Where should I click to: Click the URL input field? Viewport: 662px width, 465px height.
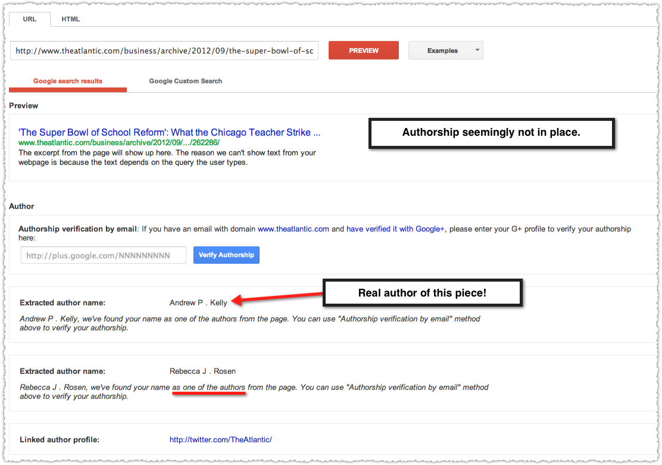[x=164, y=51]
